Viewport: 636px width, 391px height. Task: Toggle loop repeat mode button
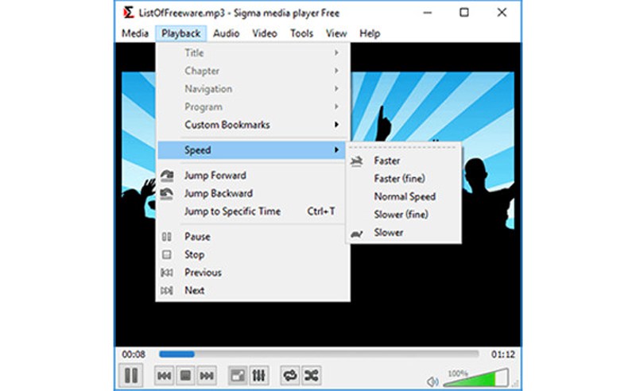(290, 376)
